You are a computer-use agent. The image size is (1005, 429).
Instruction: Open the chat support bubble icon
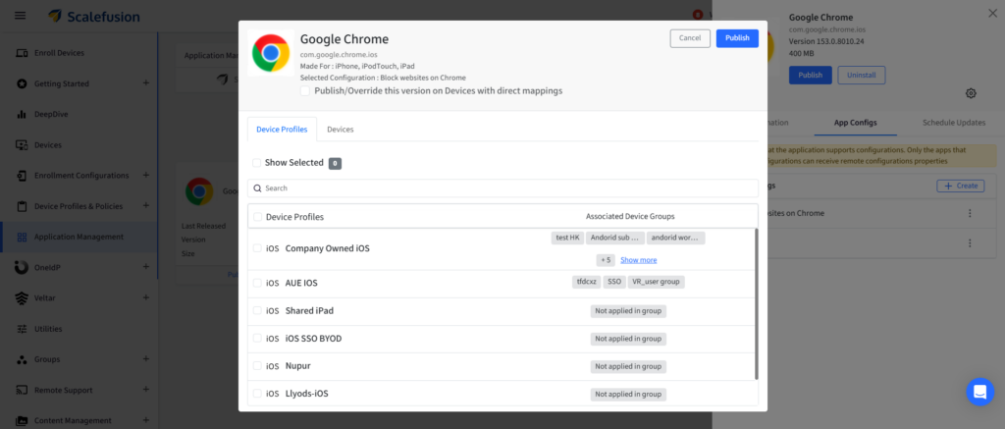point(979,392)
